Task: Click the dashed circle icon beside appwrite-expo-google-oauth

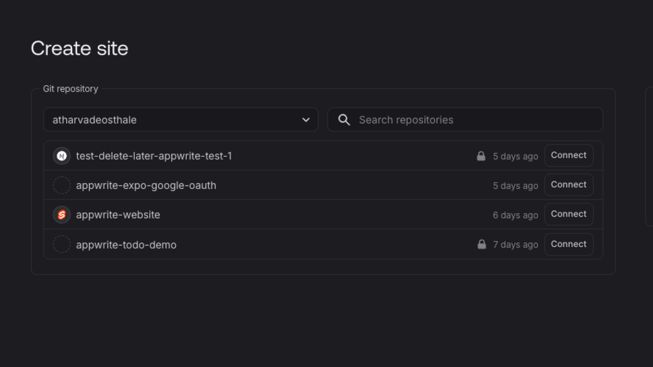Action: click(61, 185)
